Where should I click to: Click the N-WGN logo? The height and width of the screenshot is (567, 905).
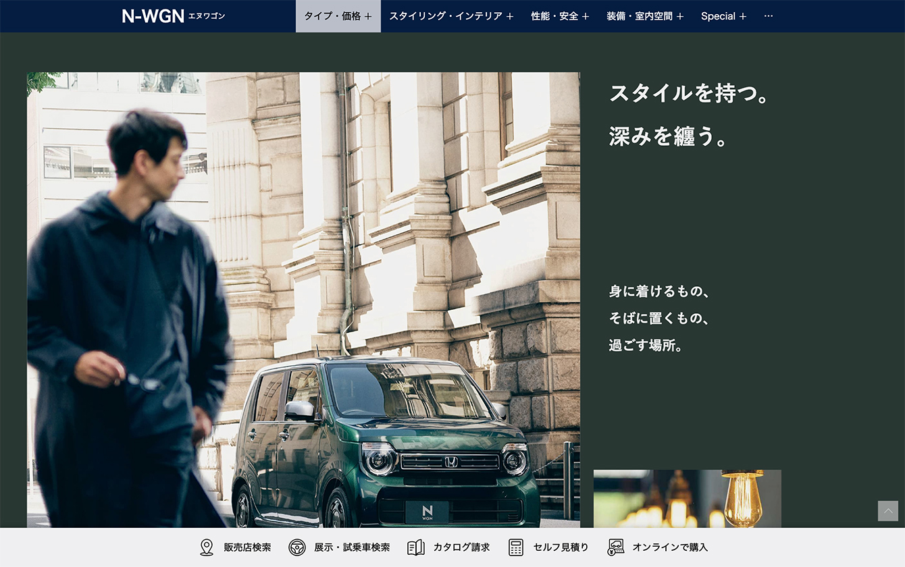click(153, 16)
